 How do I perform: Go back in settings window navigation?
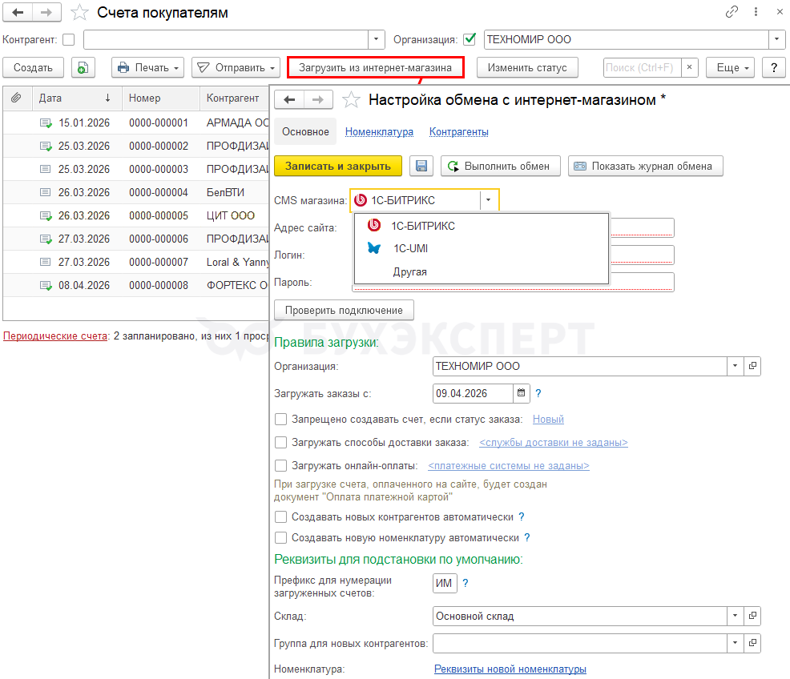(289, 99)
